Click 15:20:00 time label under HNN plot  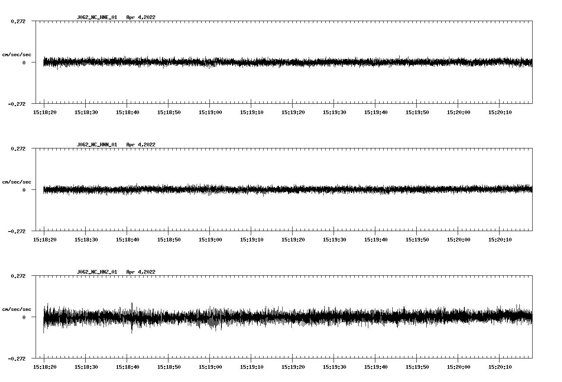click(x=459, y=240)
